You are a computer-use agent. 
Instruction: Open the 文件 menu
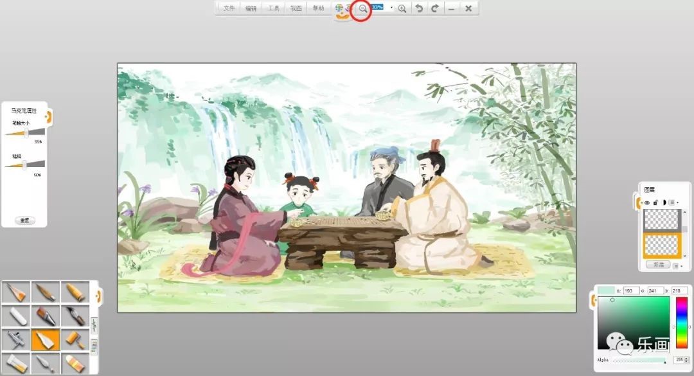pos(229,9)
